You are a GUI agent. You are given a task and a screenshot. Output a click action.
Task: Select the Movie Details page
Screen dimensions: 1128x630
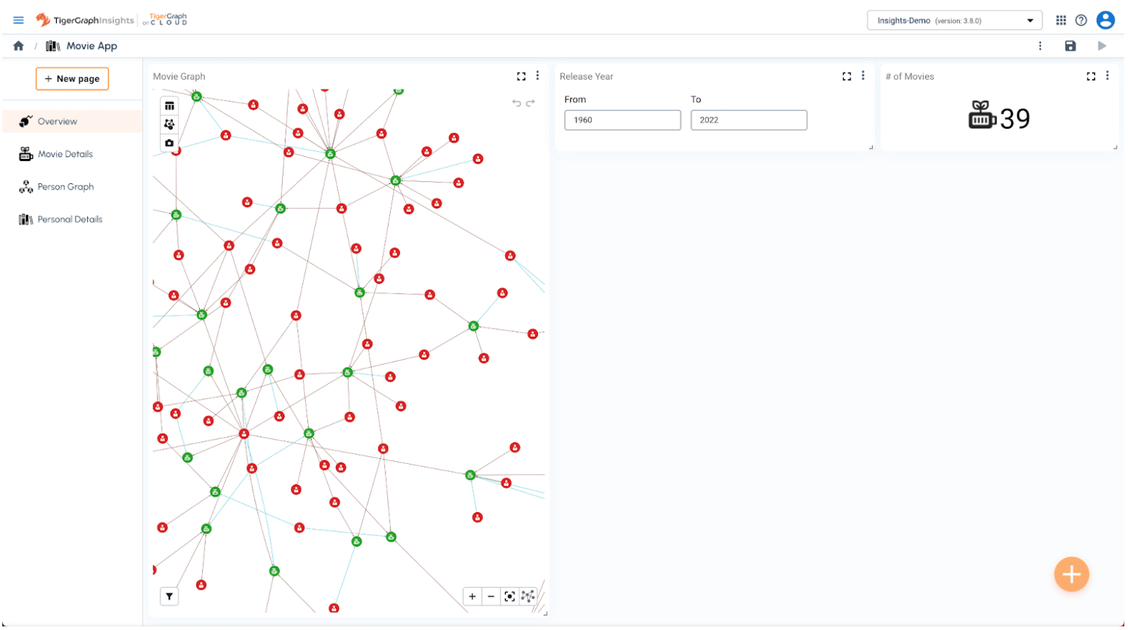65,154
